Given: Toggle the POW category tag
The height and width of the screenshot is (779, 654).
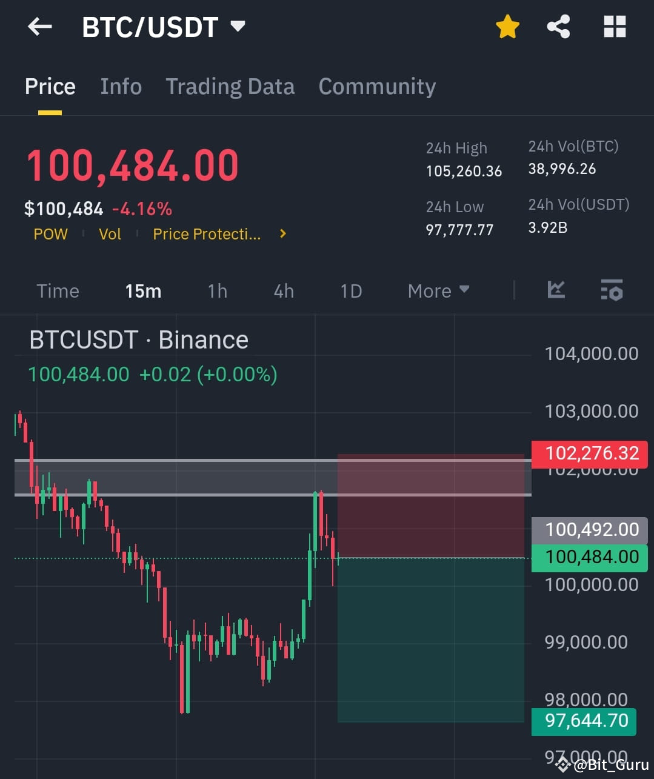Looking at the screenshot, I should (50, 234).
